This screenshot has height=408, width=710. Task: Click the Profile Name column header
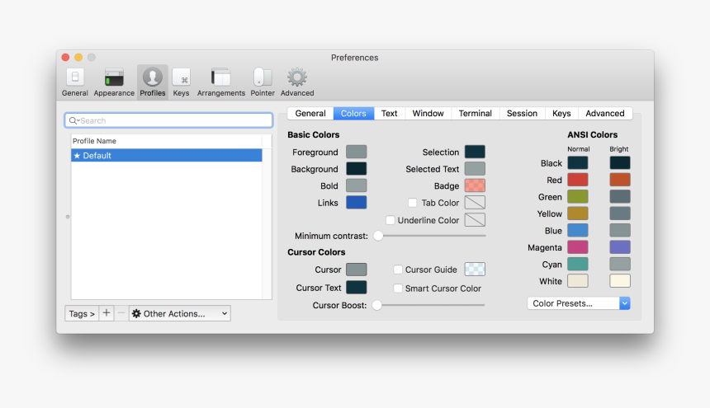tap(167, 141)
